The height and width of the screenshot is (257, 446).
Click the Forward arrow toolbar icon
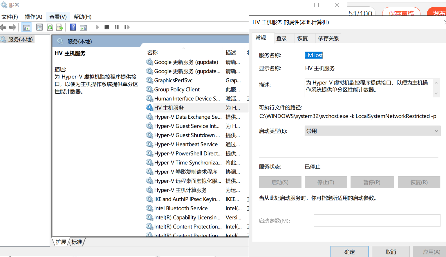coord(13,27)
